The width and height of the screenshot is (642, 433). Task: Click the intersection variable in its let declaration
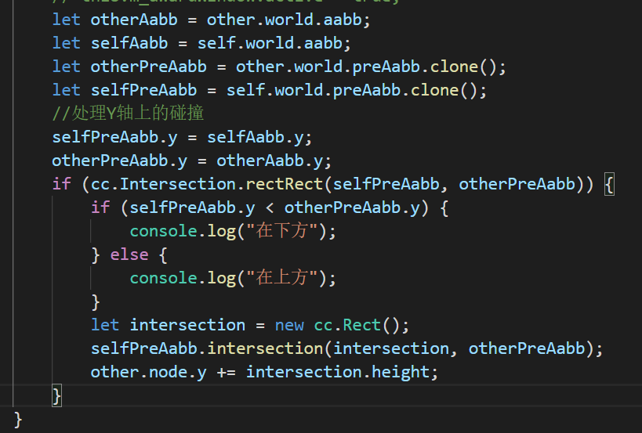[187, 325]
